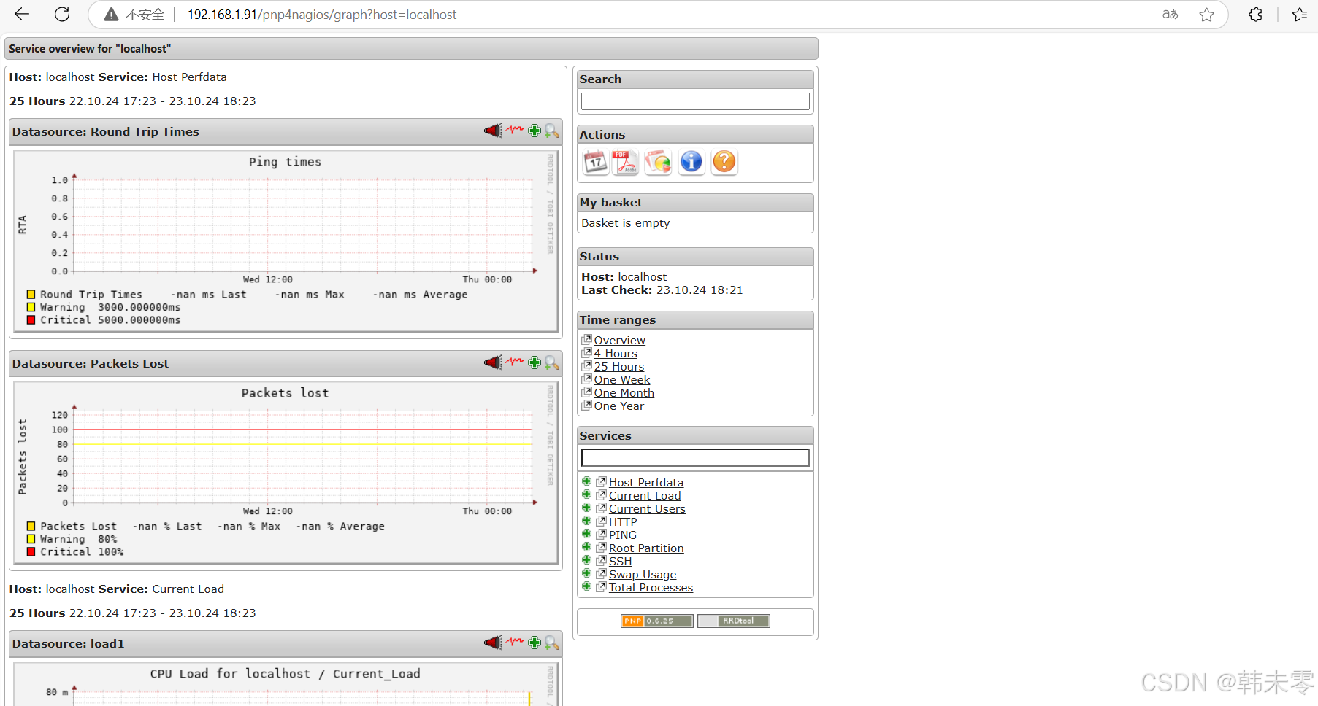This screenshot has width=1318, height=706.
Task: Click the browser translate icon in address bar
Action: pos(1170,14)
